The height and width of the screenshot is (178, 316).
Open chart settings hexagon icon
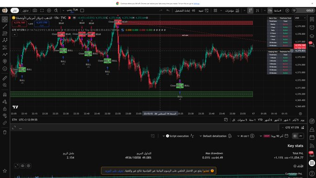click(49, 10)
